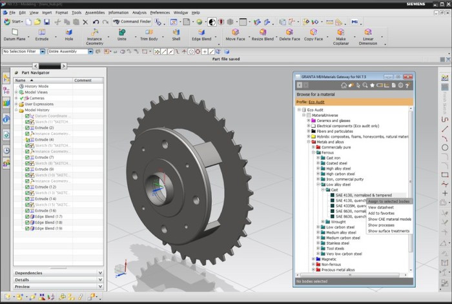Choose the Linear Dimension tool

click(368, 37)
